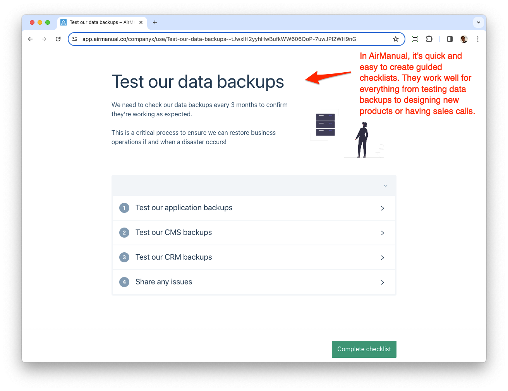Select the 'Test our data backups' browser tab
The width and height of the screenshot is (508, 391).
(x=102, y=22)
